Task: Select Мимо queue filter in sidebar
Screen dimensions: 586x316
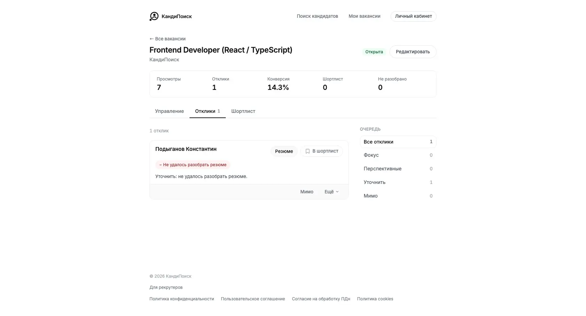Action: (398, 196)
